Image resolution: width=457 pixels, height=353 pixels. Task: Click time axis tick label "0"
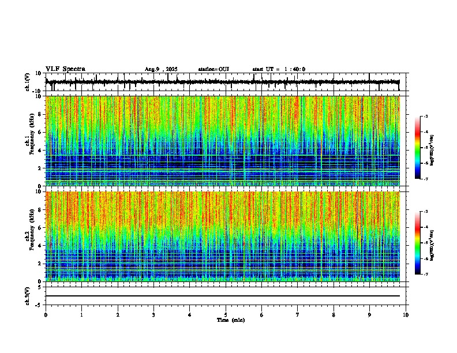tap(46, 315)
